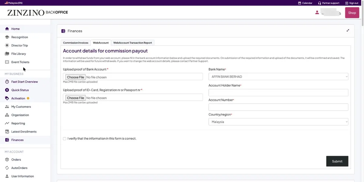Click the user profile avatar icon

tap(317, 12)
